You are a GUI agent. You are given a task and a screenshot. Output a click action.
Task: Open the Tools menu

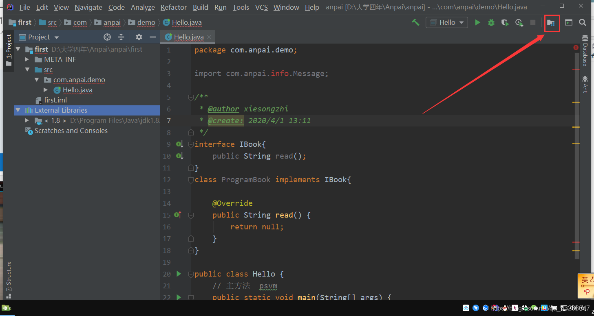click(x=241, y=7)
